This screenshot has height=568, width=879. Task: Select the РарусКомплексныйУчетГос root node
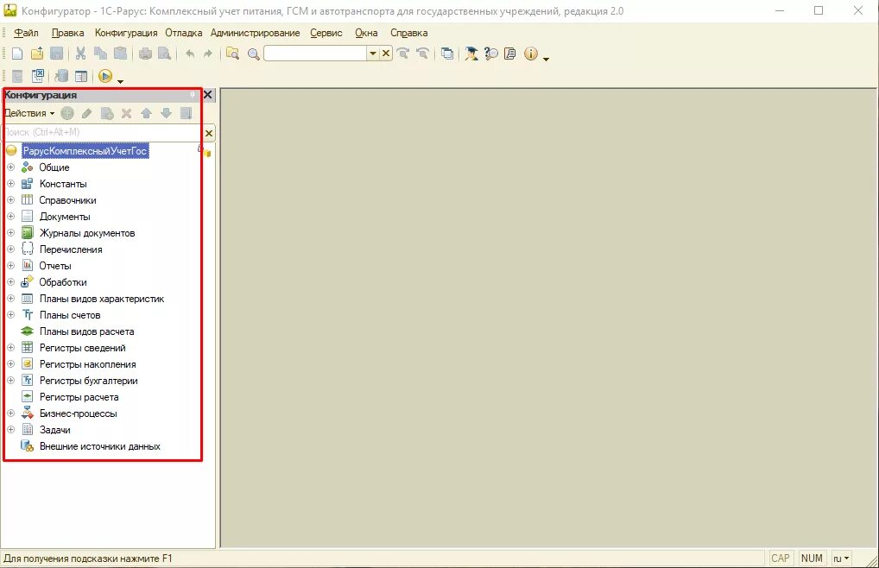tap(85, 151)
